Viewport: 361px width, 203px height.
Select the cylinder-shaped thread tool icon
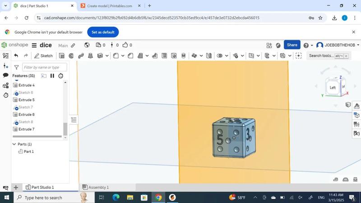(184, 55)
